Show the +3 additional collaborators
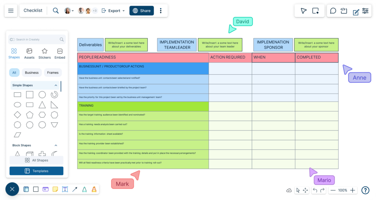The height and width of the screenshot is (200, 376). coord(95,11)
